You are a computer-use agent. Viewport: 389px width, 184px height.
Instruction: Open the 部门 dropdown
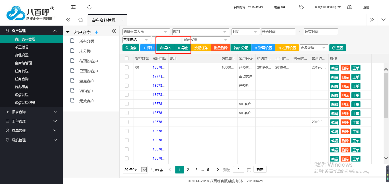(x=200, y=32)
